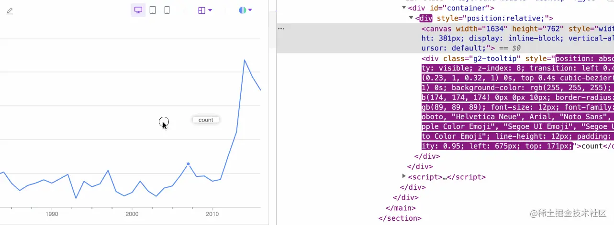Click the 2010 axis label
Screen dimensions: 614x225
212,214
